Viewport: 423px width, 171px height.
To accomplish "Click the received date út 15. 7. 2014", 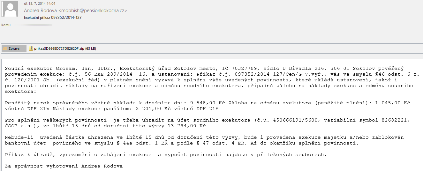I will (x=35, y=4).
